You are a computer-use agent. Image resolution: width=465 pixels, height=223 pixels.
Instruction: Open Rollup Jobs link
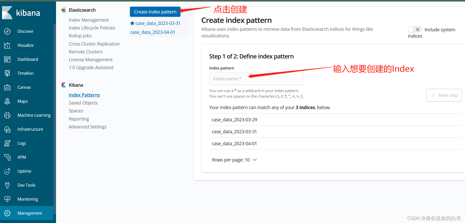click(80, 36)
